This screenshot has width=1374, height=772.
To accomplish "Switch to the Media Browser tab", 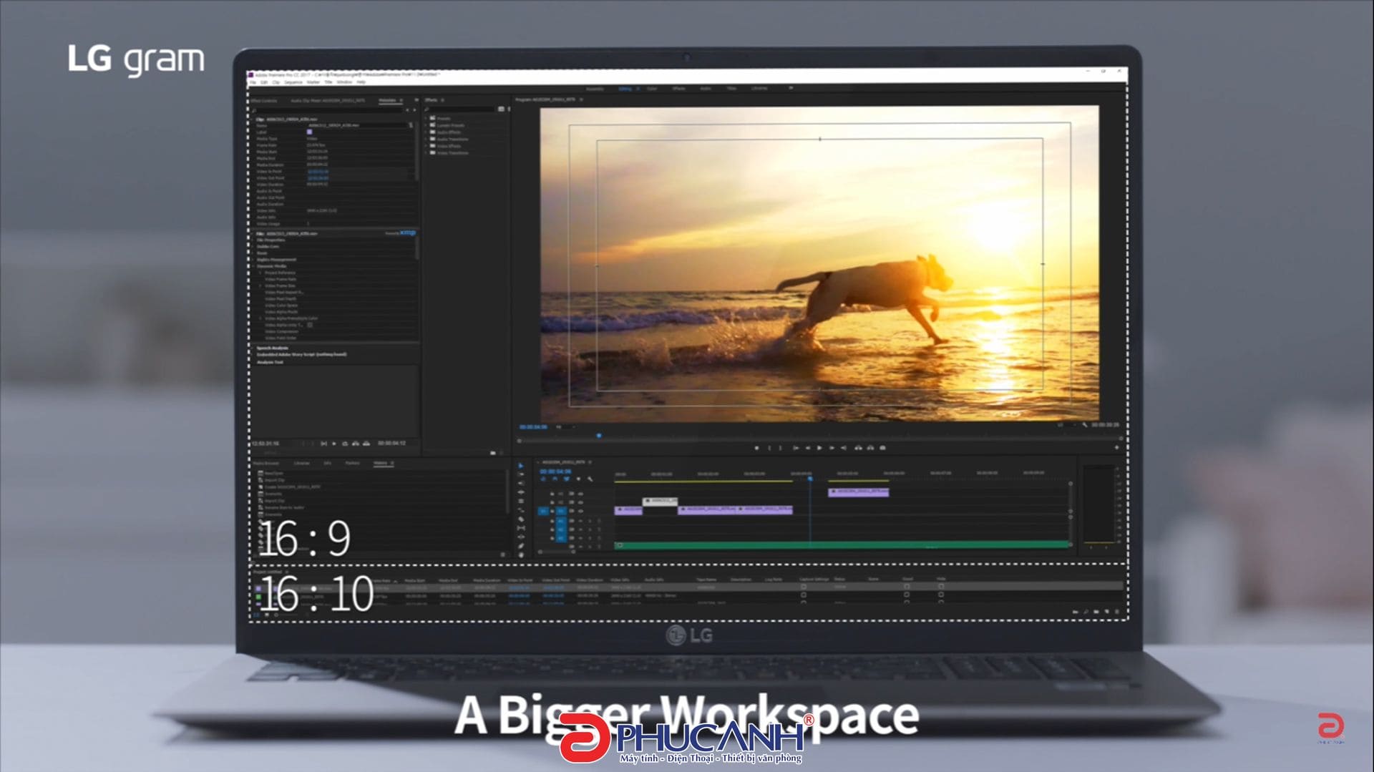I will (x=266, y=464).
